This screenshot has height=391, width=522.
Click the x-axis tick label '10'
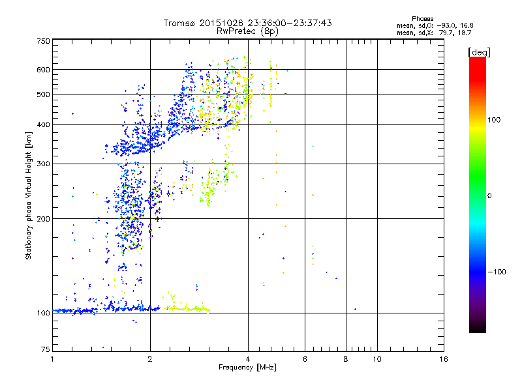click(x=377, y=359)
